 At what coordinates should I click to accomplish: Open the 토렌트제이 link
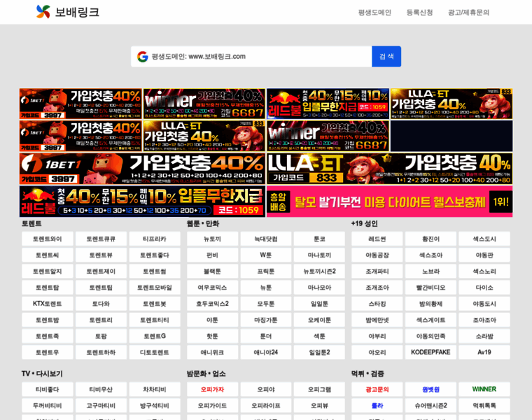[101, 272]
